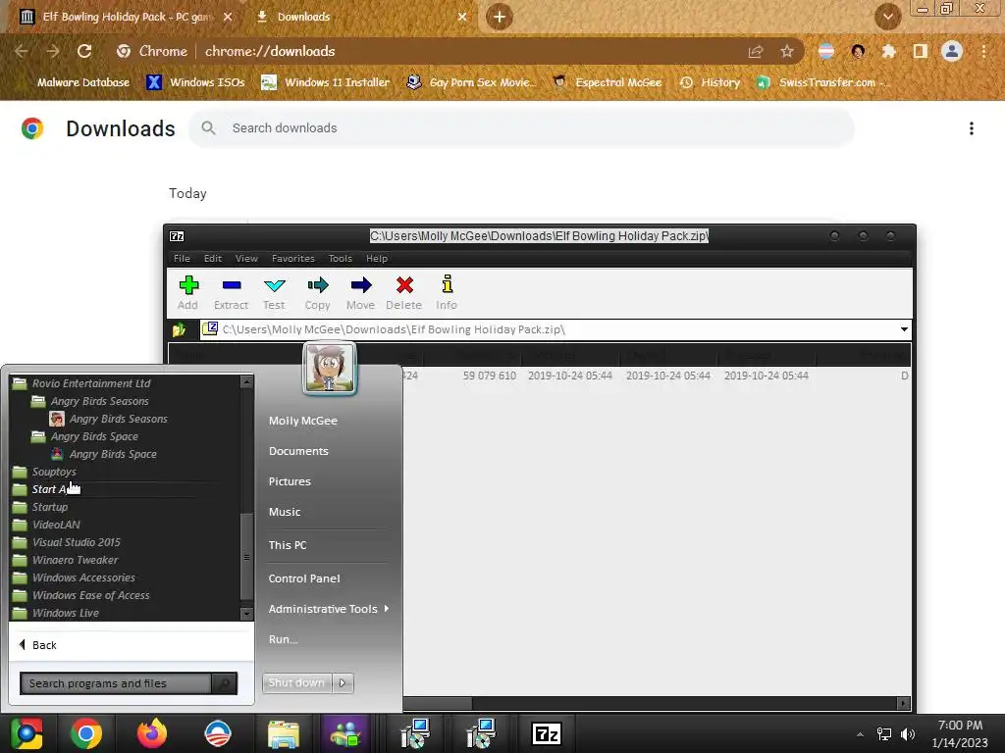Open Control Panel from start menu

(304, 578)
